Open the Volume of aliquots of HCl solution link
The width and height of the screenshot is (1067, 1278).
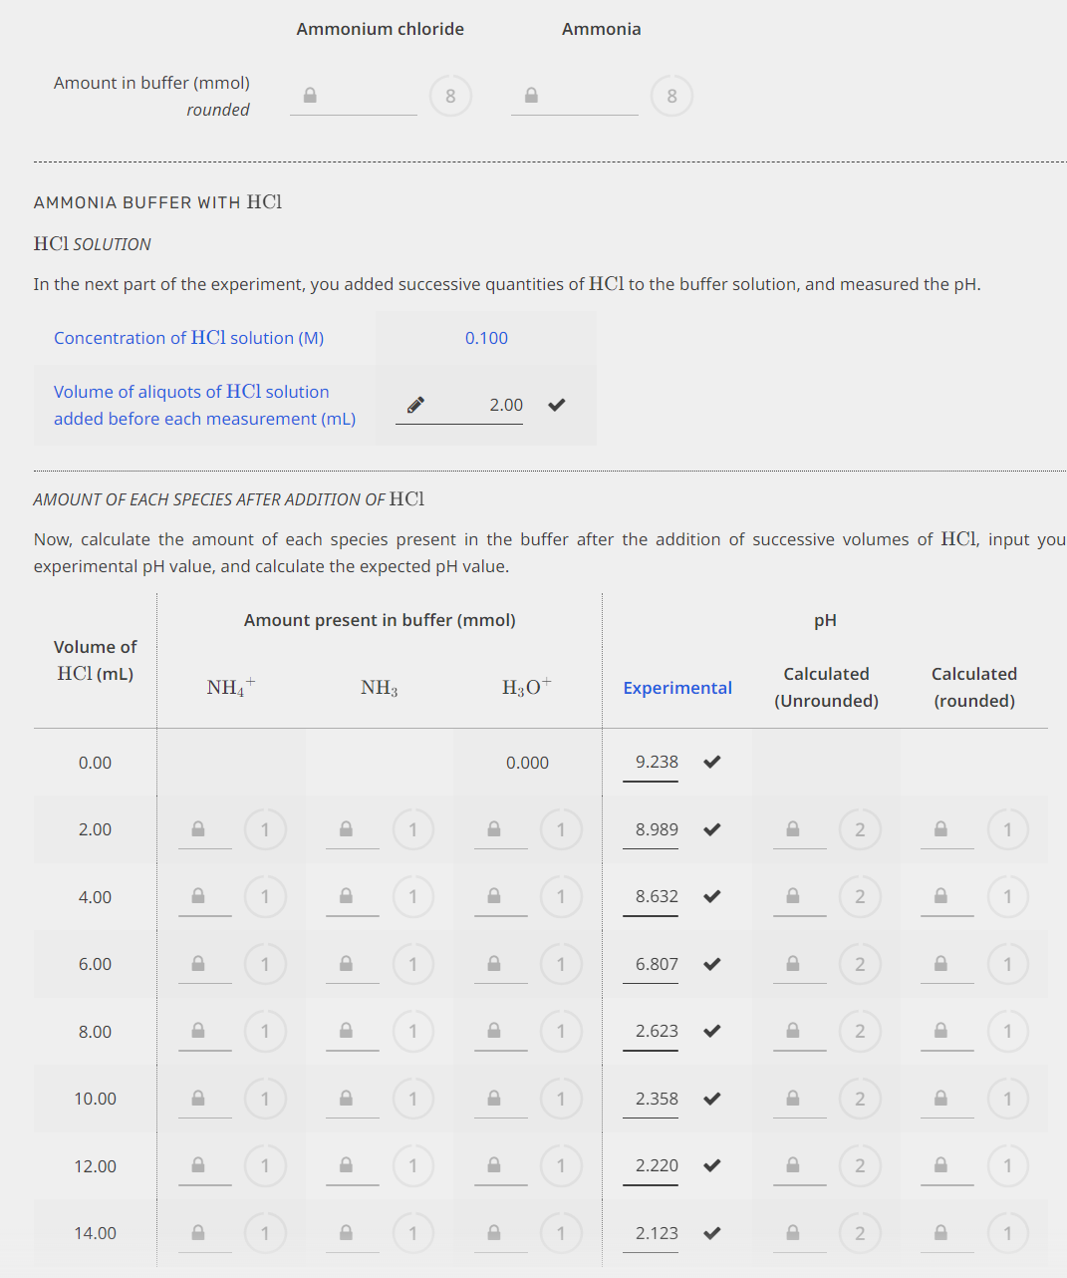click(x=190, y=405)
